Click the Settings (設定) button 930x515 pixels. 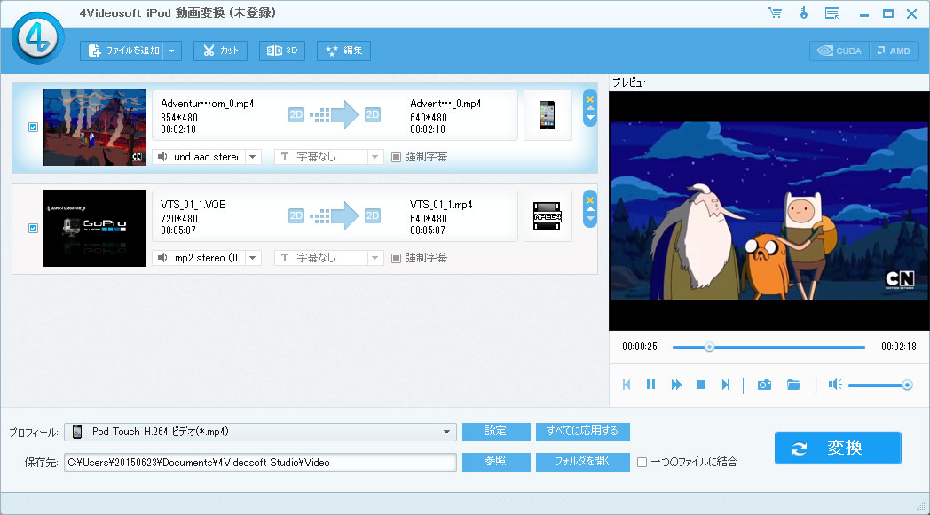(496, 432)
